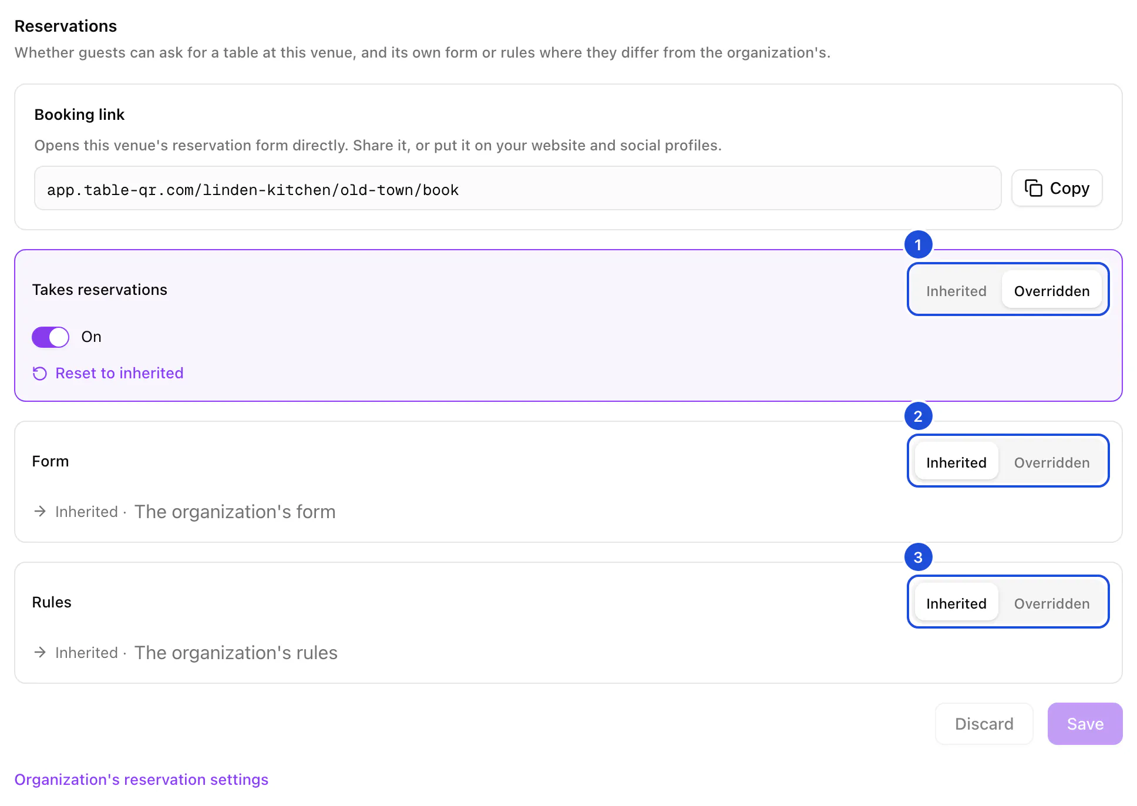Click the text The organization's rules
1137x806 pixels.
point(236,653)
